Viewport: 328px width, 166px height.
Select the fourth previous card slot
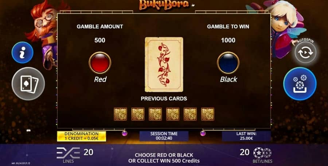pyautogui.click(x=173, y=114)
